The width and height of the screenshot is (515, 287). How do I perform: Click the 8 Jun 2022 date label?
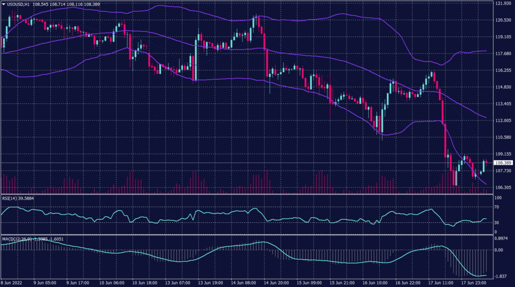coord(12,282)
